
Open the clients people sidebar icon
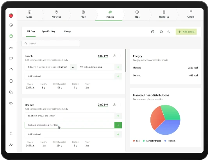11,47
